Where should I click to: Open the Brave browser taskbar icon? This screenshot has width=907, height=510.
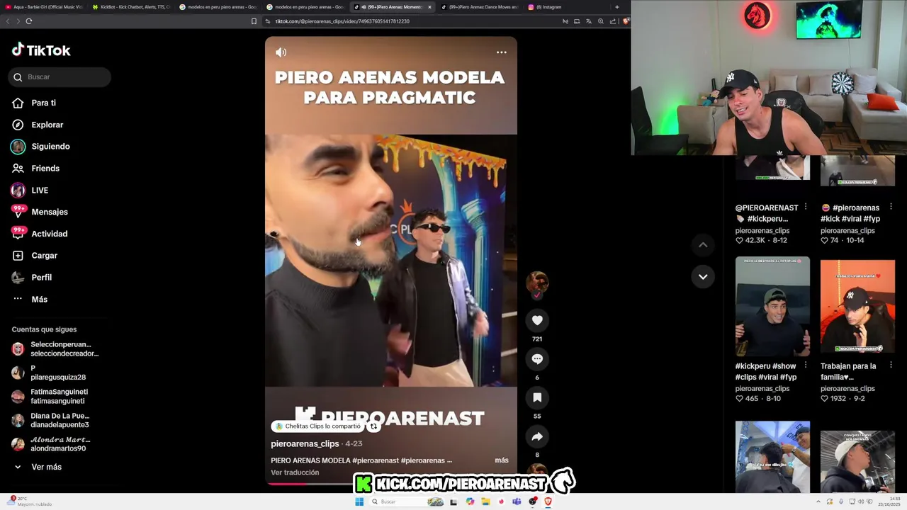[548, 501]
